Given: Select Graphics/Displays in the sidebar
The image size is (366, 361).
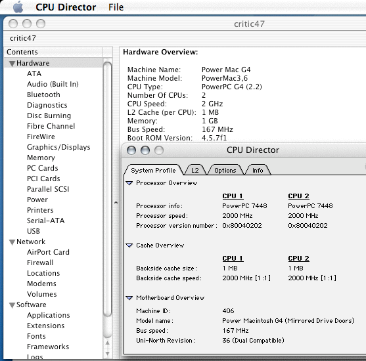Looking at the screenshot, I should pos(58,147).
